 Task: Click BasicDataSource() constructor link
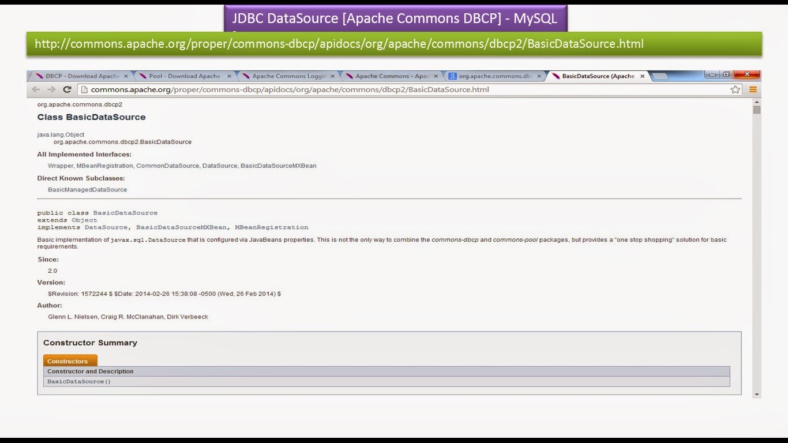(x=78, y=381)
